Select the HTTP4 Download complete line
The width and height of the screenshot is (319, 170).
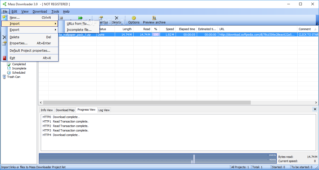pos(61,135)
